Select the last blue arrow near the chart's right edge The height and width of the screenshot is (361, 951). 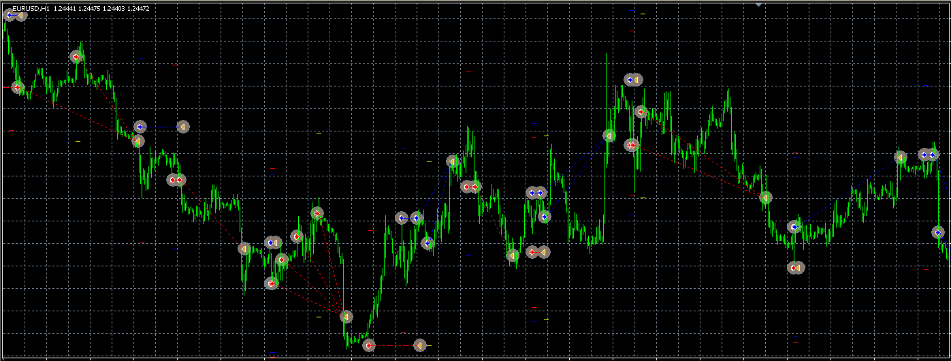(938, 232)
